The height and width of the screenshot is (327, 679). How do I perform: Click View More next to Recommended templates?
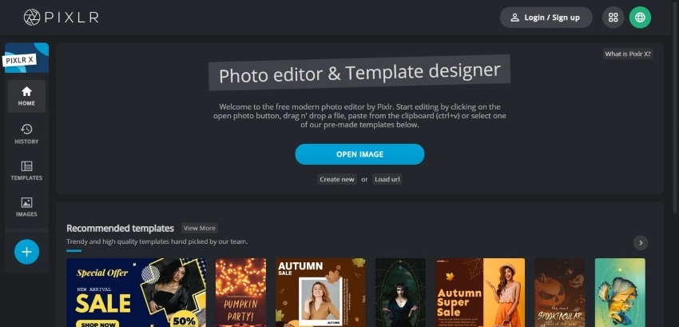(x=199, y=228)
